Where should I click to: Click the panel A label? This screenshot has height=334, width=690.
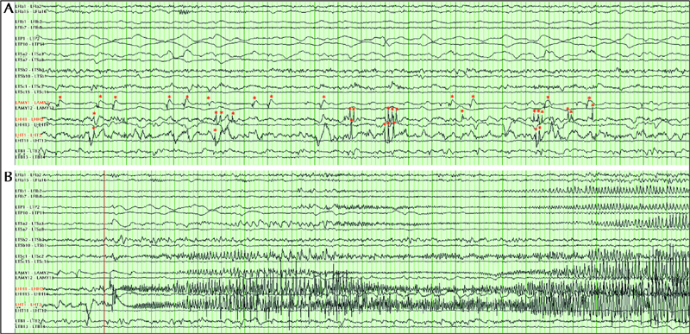tap(8, 9)
